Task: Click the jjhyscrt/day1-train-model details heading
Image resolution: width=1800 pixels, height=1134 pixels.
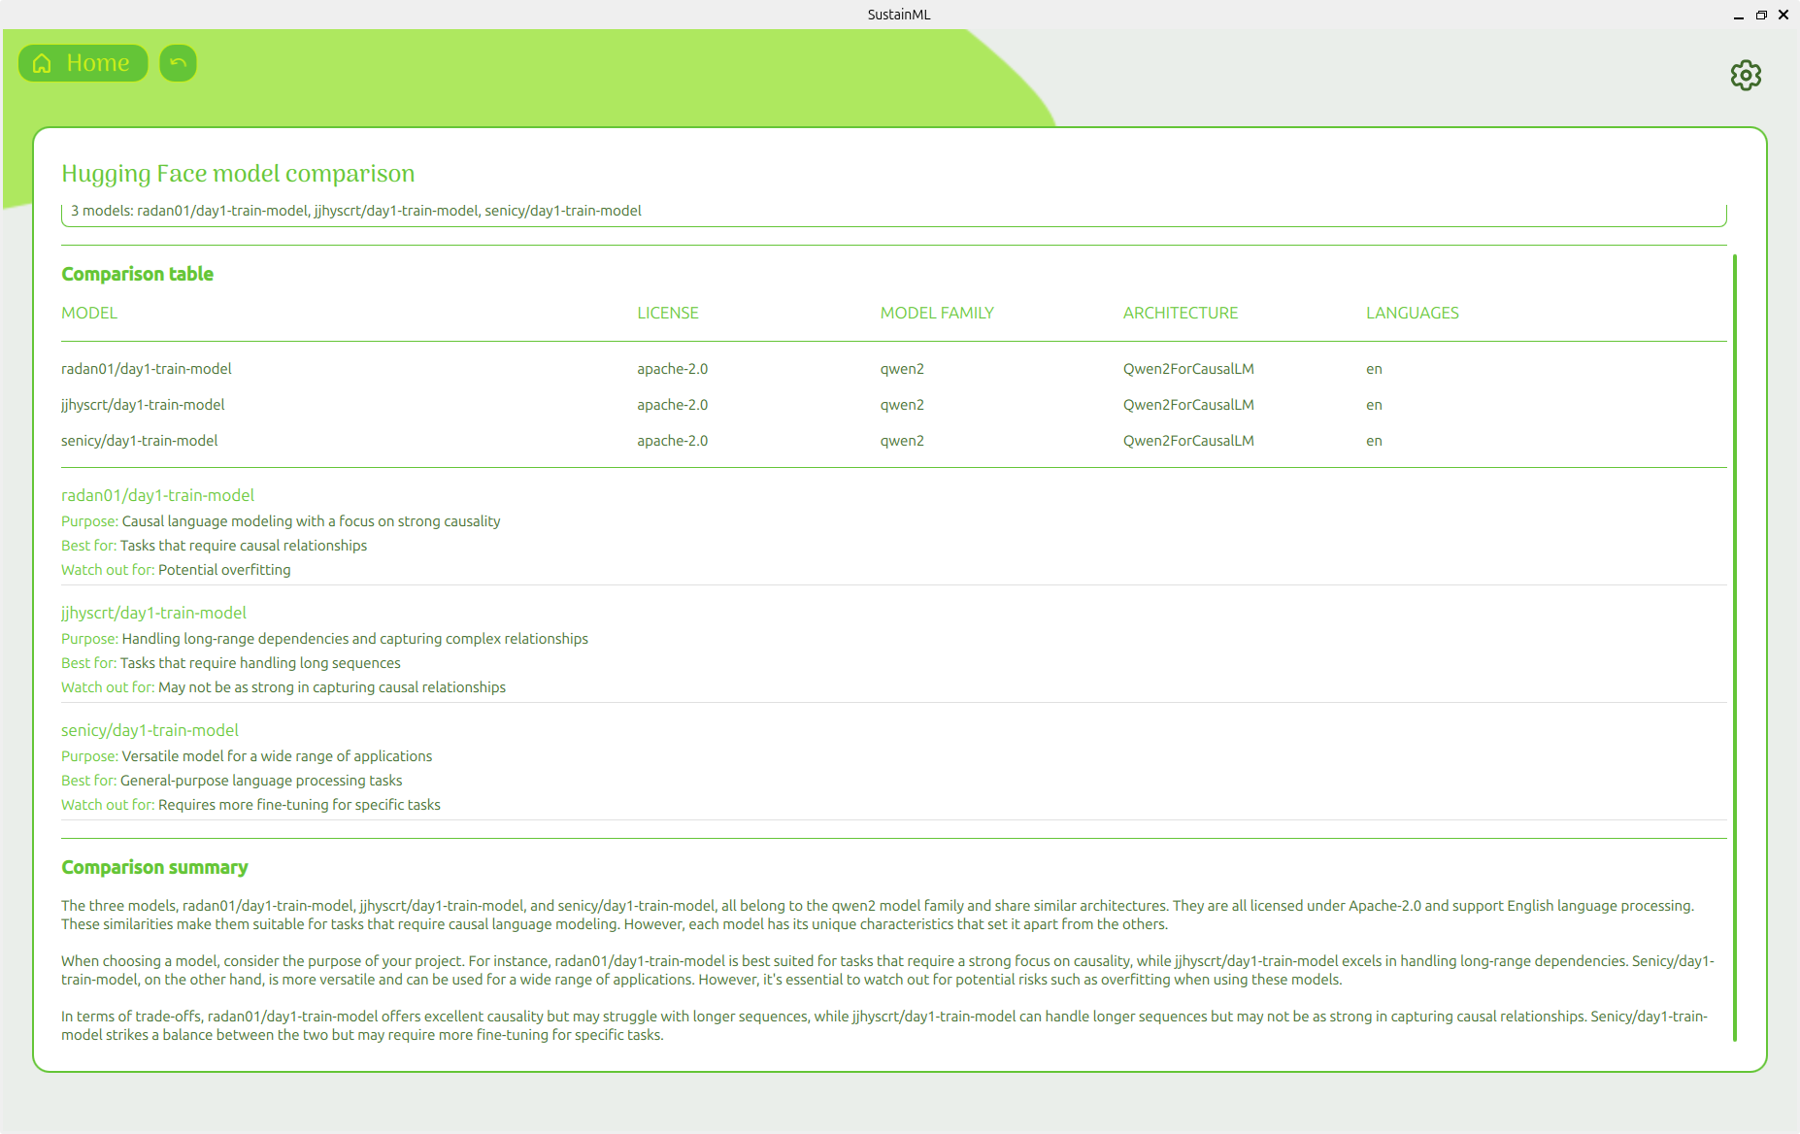Action: point(153,613)
